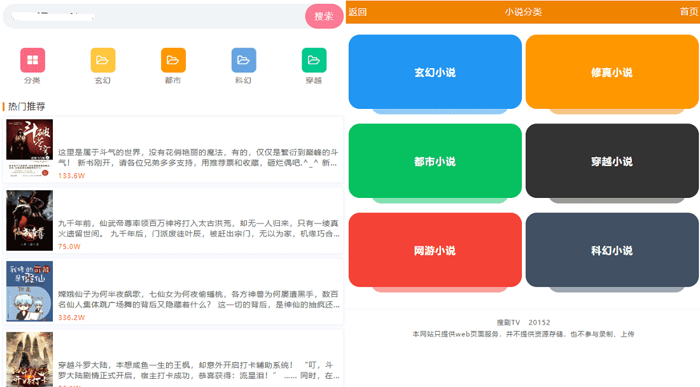700x387 pixels.
Task: Open novel description starting with 穿越斗罗大陆
Action: (x=199, y=370)
